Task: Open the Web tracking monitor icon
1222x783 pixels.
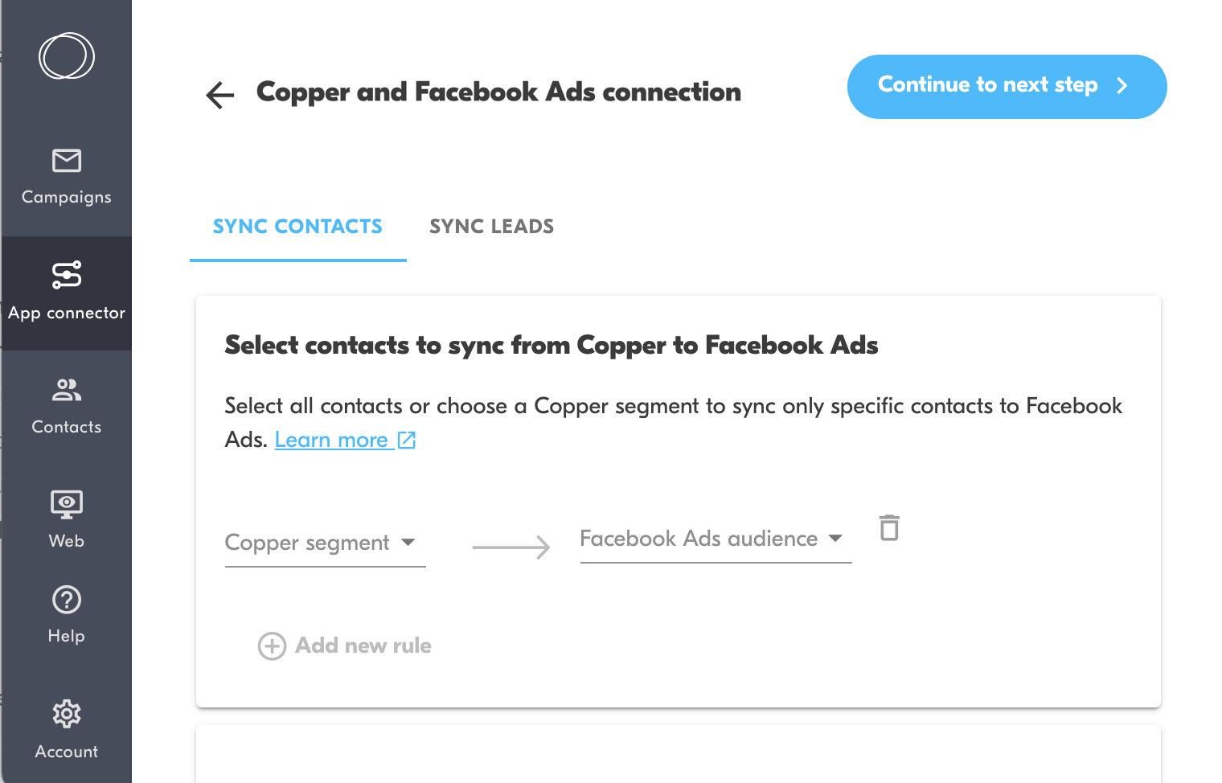Action: (x=67, y=505)
